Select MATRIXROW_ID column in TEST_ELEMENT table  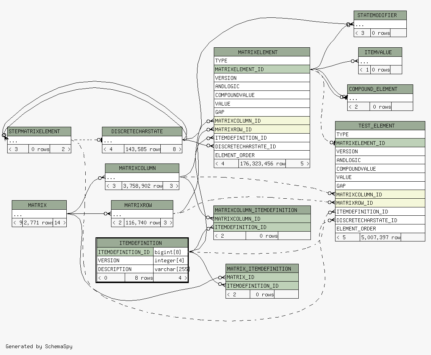point(380,203)
